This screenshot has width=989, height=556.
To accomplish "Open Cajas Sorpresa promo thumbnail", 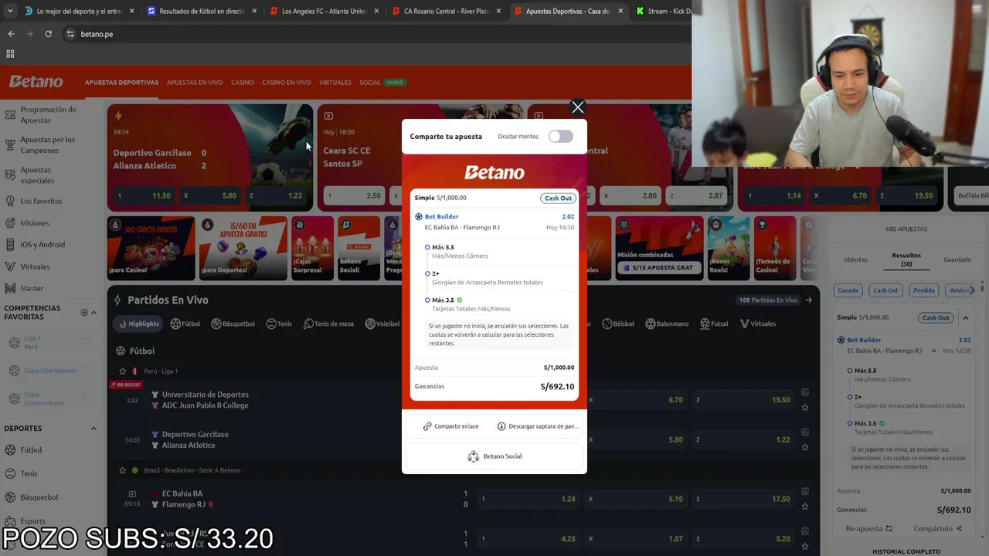I will [x=313, y=248].
